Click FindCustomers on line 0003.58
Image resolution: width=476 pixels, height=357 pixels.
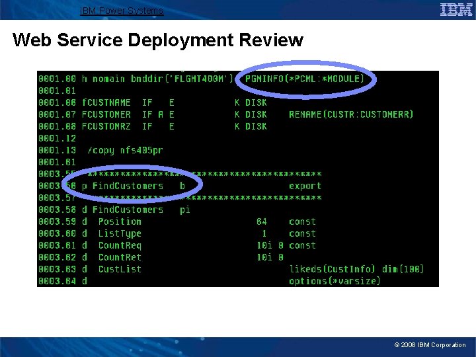(x=128, y=210)
